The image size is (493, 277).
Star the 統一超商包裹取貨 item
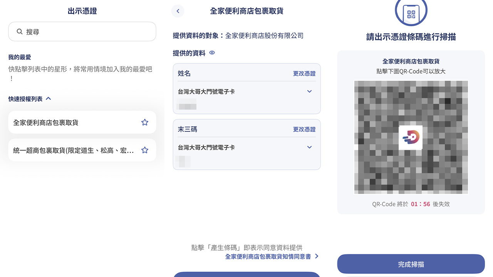pos(145,150)
